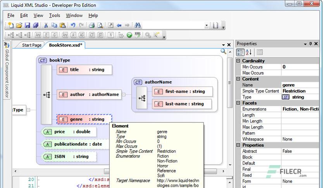The image size is (324, 188).
Task: Click the N toolbar icon
Action: coord(110,35)
